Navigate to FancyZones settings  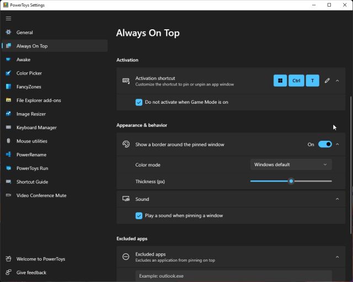point(55,87)
